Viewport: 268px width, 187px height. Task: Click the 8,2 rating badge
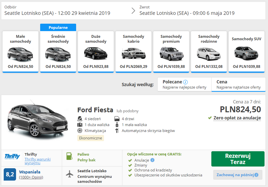(10, 174)
